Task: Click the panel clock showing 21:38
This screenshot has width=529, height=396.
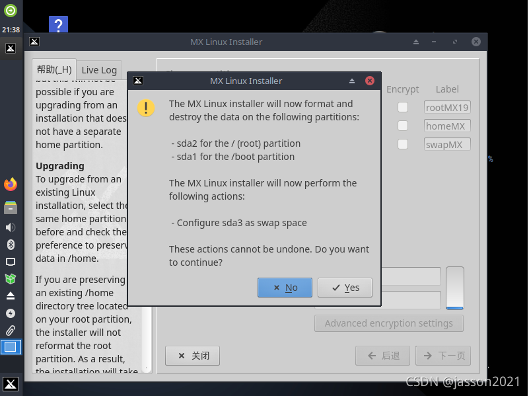Action: 11,30
